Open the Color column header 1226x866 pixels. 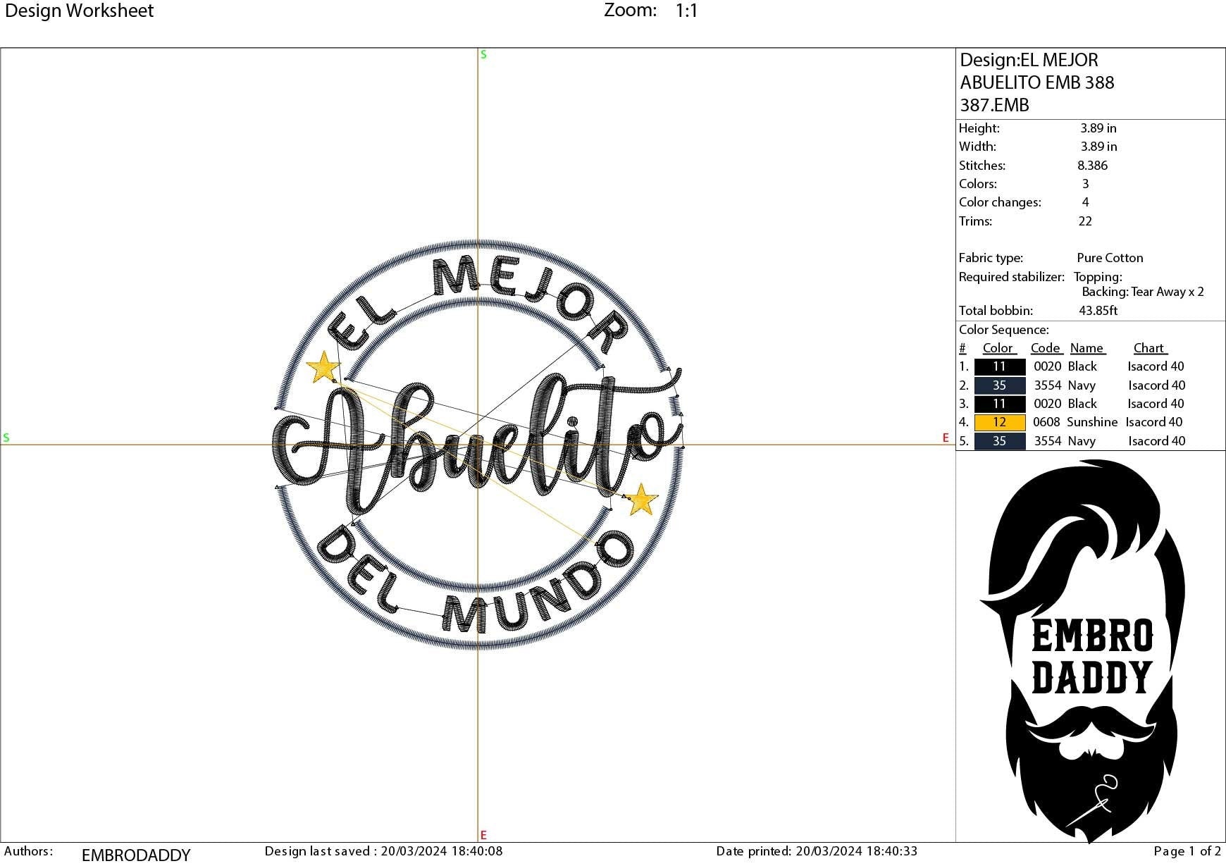tap(998, 348)
